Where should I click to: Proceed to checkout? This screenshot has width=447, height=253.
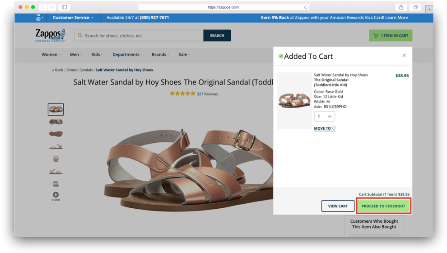point(383,206)
